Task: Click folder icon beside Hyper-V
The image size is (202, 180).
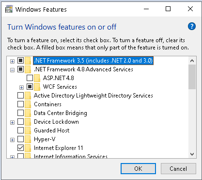Action: 28,139
